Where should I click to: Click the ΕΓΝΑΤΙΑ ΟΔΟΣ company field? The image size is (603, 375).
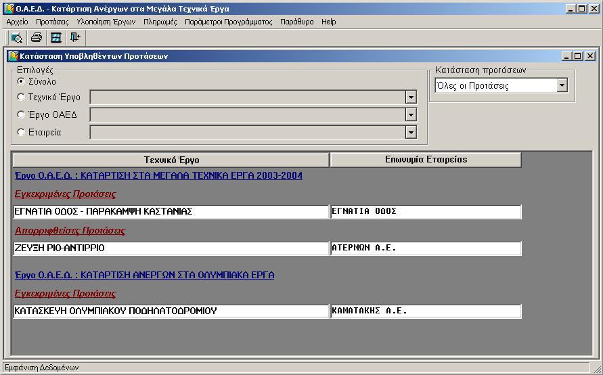click(x=426, y=212)
